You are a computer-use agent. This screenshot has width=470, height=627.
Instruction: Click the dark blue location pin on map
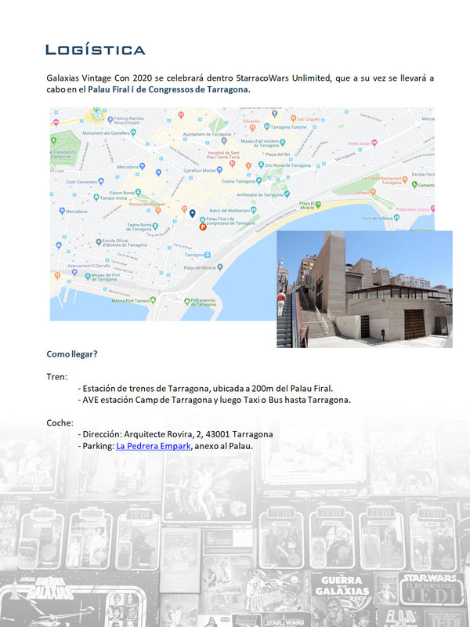click(192, 213)
